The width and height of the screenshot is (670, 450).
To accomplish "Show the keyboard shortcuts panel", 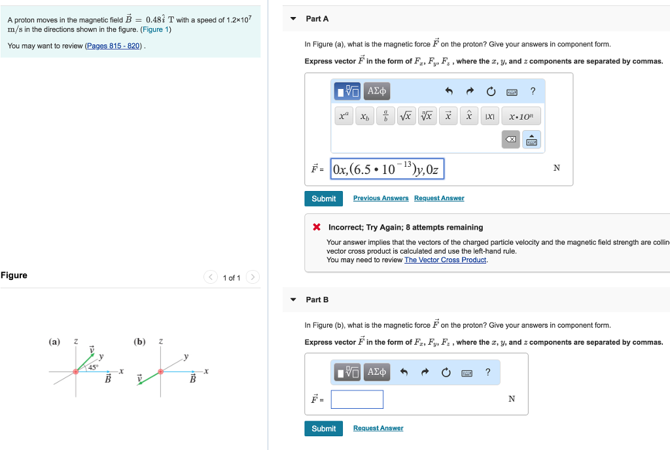I will pyautogui.click(x=512, y=91).
